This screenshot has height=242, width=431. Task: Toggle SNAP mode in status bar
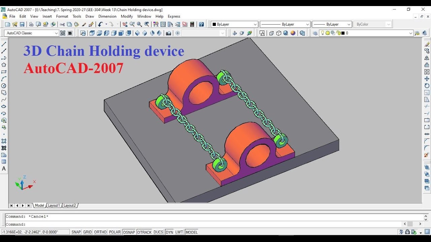tap(76, 232)
